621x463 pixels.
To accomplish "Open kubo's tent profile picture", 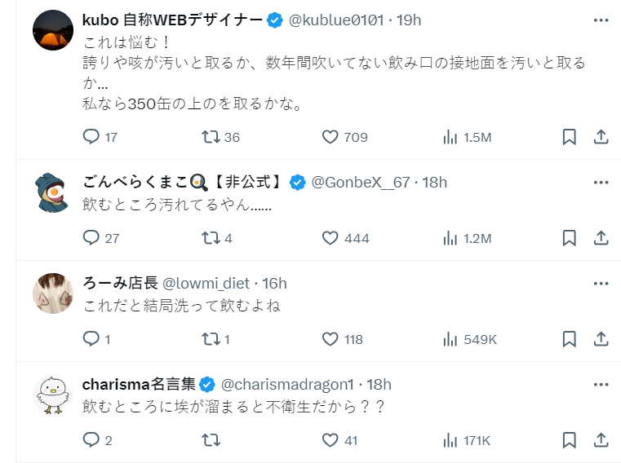I will tap(53, 31).
